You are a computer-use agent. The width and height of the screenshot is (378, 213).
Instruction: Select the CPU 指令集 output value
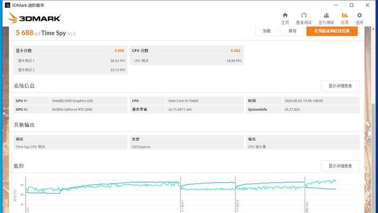click(257, 147)
